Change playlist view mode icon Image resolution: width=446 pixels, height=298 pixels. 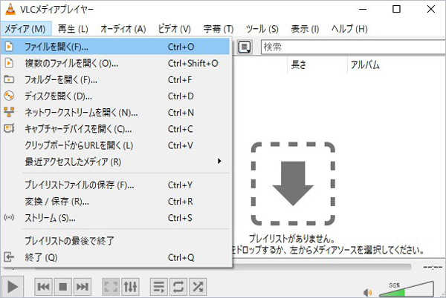[245, 47]
